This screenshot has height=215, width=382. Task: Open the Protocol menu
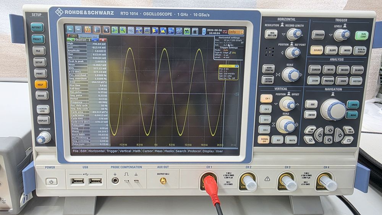(x=194, y=151)
